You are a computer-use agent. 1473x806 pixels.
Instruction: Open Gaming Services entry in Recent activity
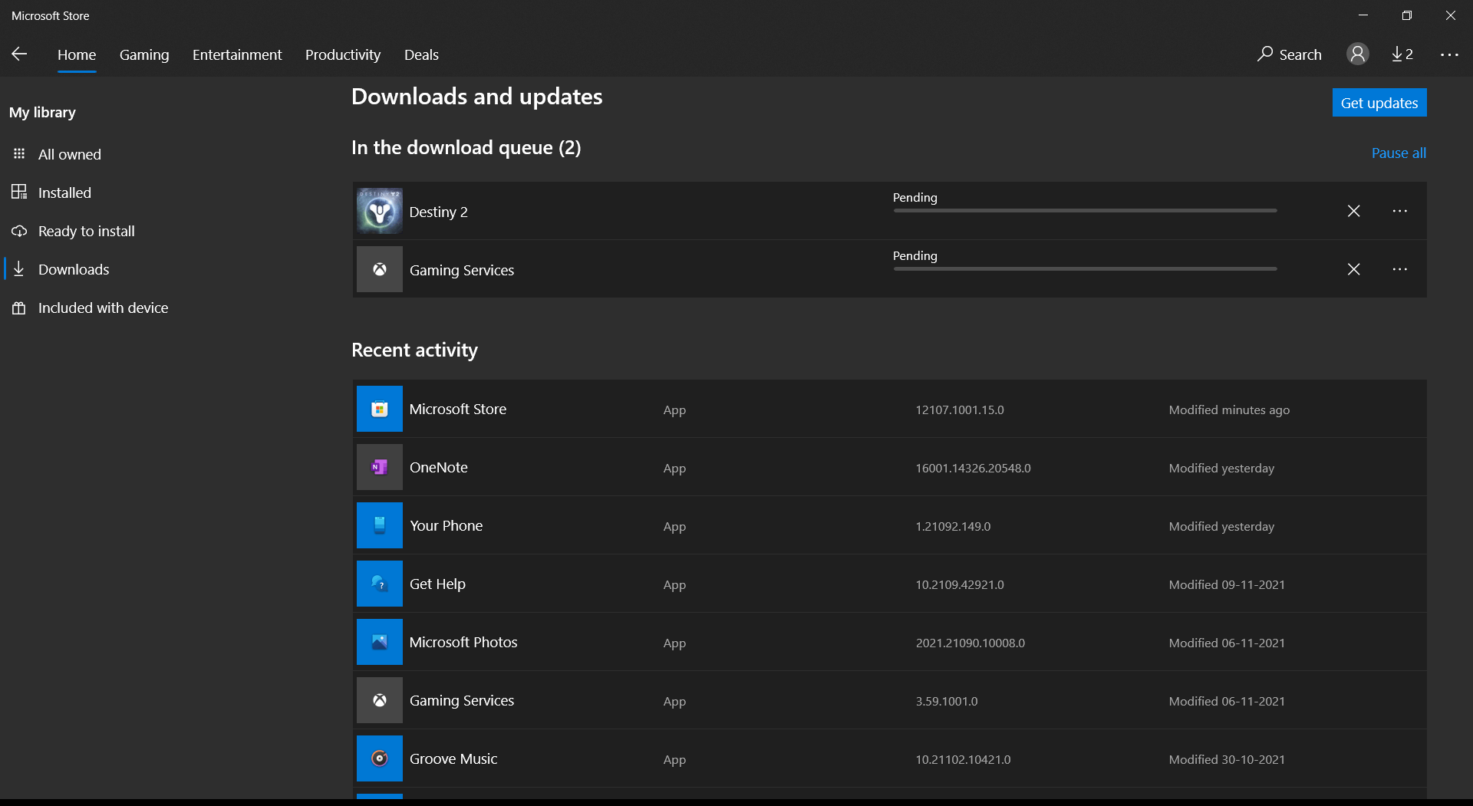(890, 700)
